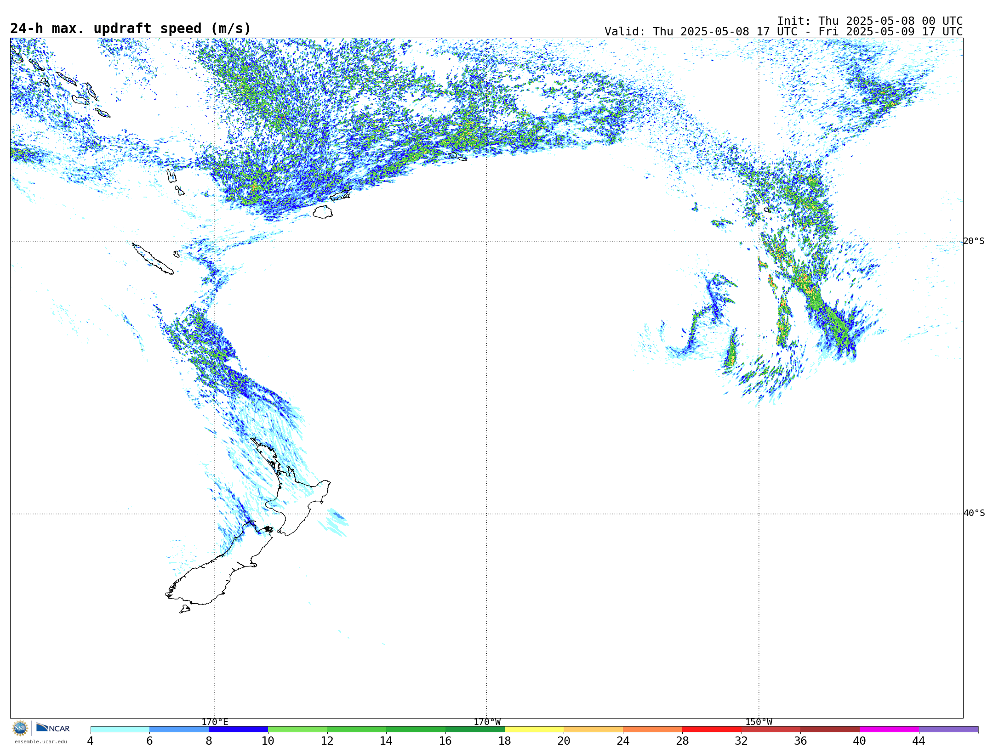Click the 'Valid:' time range line
Image resolution: width=993 pixels, height=747 pixels.
click(783, 32)
